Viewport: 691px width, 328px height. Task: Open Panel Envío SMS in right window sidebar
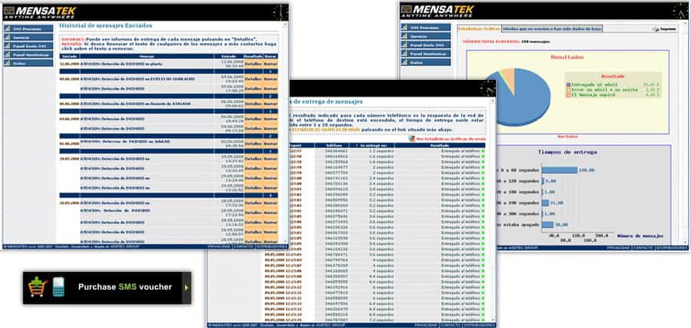click(x=425, y=45)
